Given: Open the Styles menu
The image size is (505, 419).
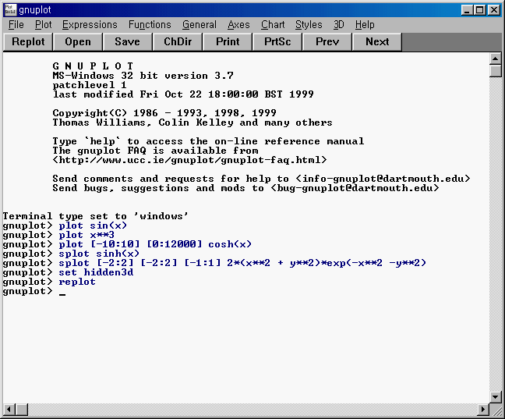Looking at the screenshot, I should pos(309,25).
